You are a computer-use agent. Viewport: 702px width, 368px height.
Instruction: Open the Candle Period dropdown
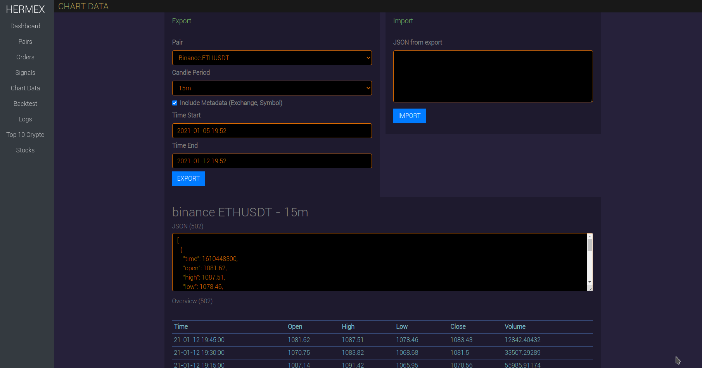pos(272,88)
